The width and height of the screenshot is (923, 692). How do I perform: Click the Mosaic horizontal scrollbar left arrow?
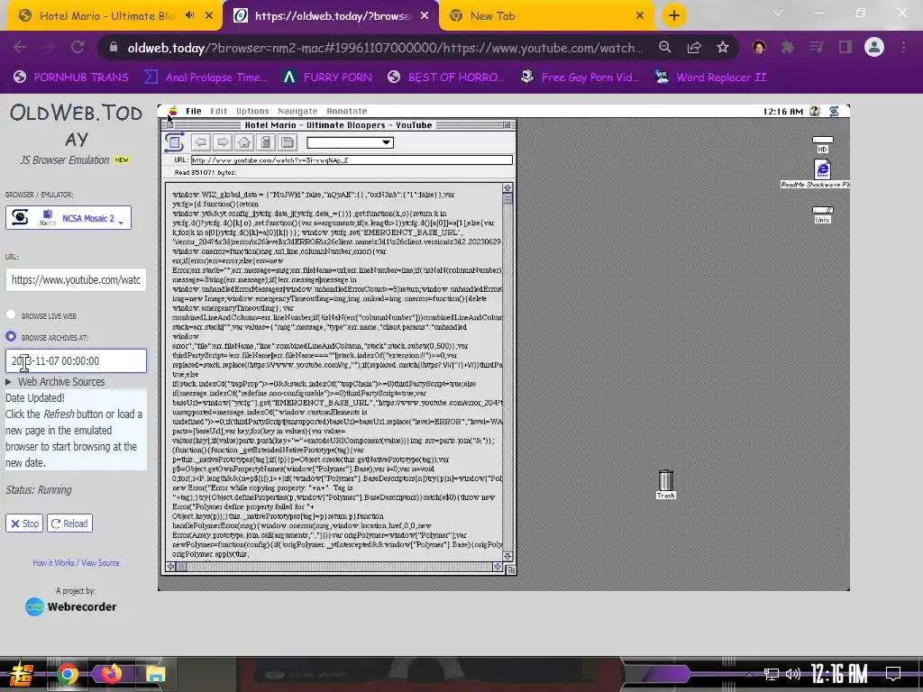point(170,567)
